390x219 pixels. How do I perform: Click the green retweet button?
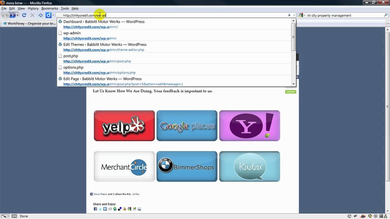click(x=290, y=92)
